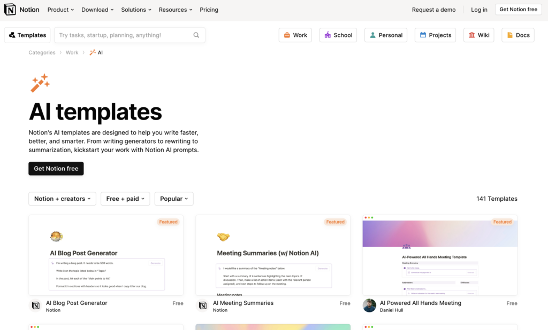Click Featured badge on AI Blog Post Generator

(x=169, y=222)
